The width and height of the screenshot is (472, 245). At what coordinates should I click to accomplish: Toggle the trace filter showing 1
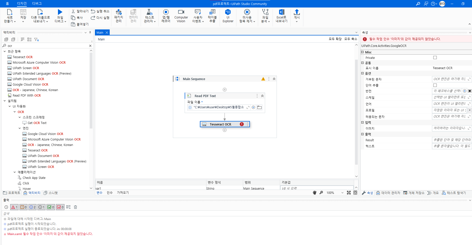click(x=41, y=207)
